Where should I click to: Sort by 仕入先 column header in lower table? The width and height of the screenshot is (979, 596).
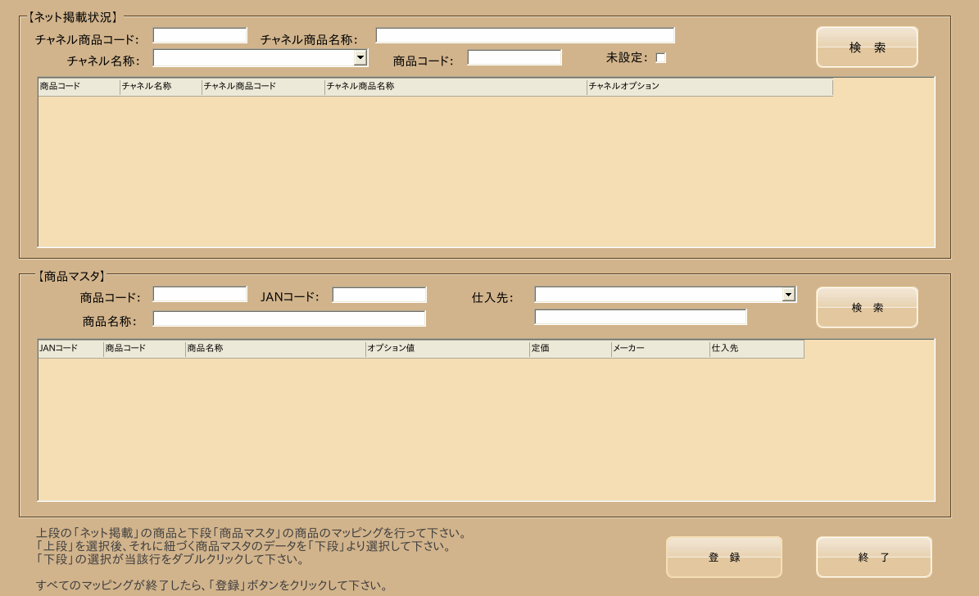pos(757,349)
